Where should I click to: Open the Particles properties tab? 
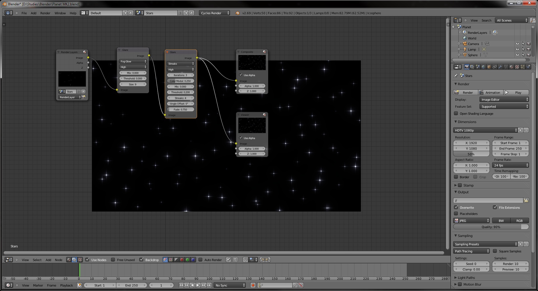point(523,67)
